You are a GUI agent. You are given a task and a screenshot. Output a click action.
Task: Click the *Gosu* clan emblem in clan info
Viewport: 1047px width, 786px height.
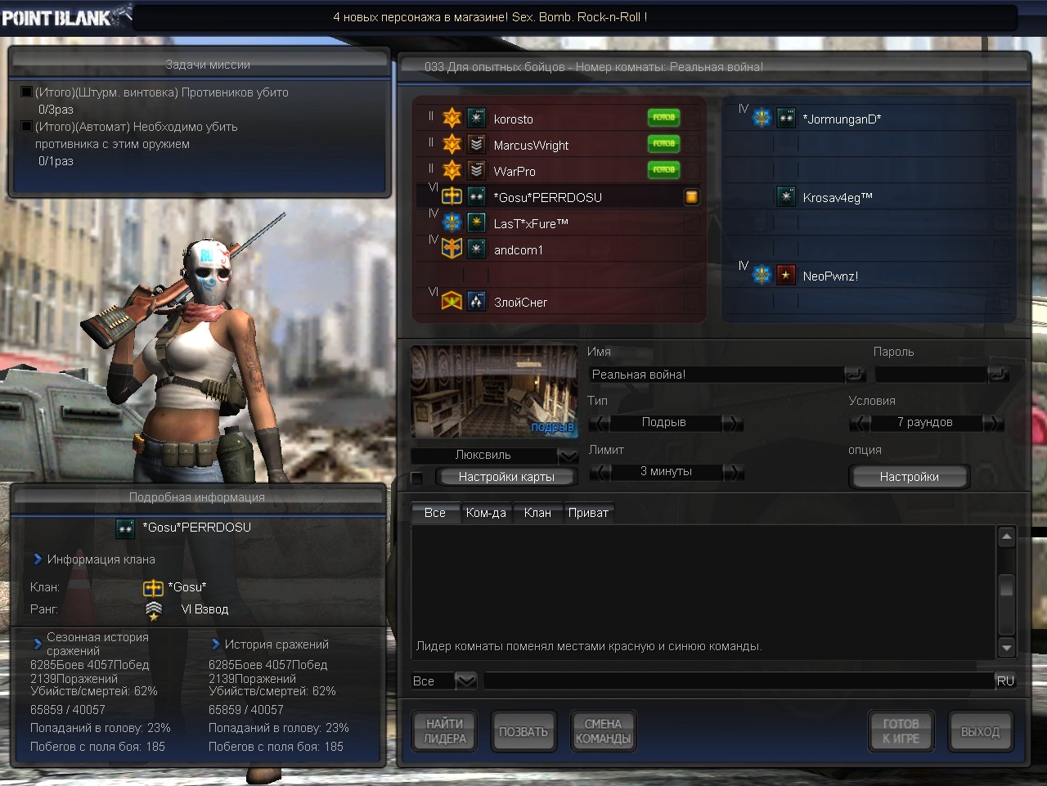click(x=154, y=587)
